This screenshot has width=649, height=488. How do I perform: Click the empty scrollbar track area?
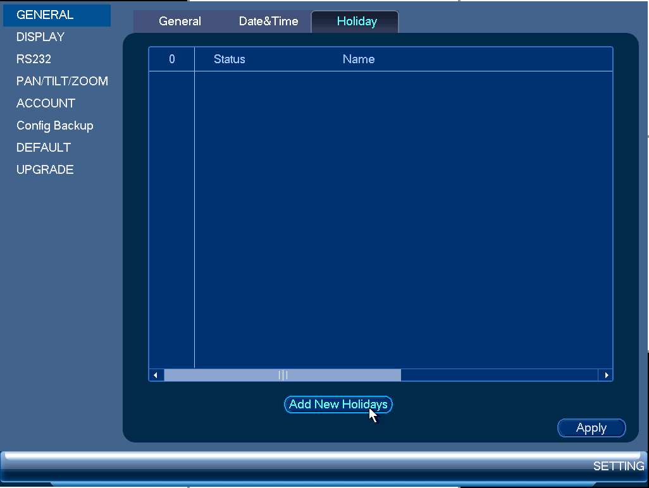click(x=499, y=375)
